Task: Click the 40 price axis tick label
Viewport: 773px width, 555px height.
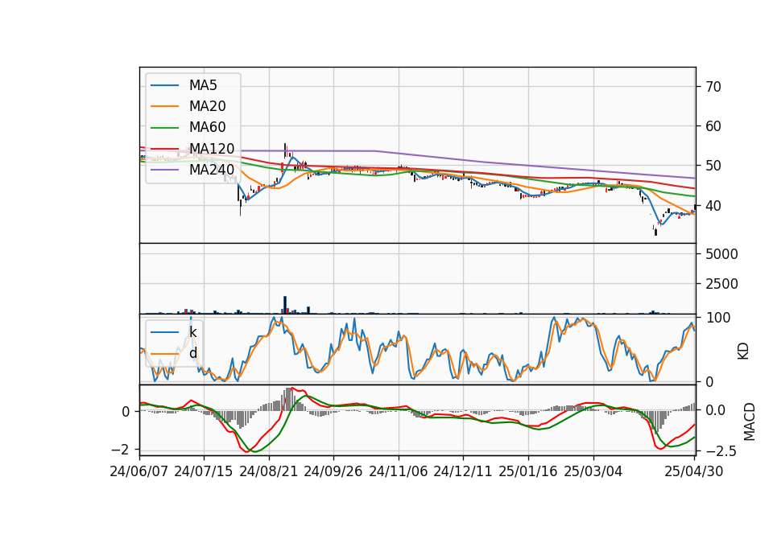Action: point(713,205)
